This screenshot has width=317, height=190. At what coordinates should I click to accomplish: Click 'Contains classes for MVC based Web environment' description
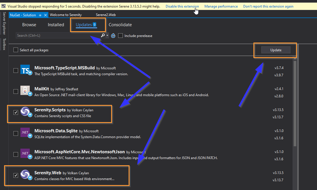click(74, 179)
